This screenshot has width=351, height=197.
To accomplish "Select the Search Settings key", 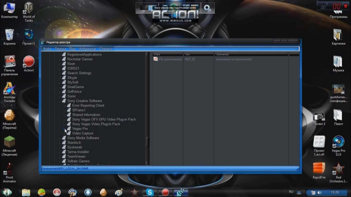I will [x=79, y=73].
